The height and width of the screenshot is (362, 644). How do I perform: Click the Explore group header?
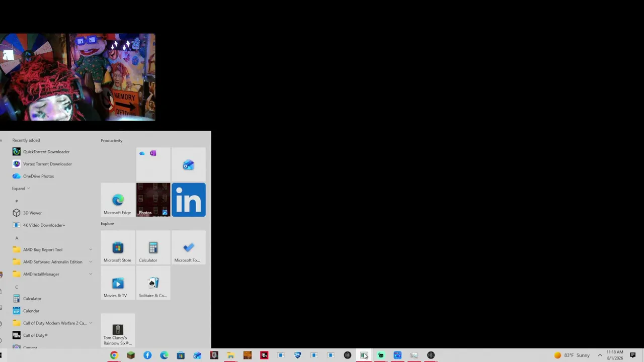(108, 224)
